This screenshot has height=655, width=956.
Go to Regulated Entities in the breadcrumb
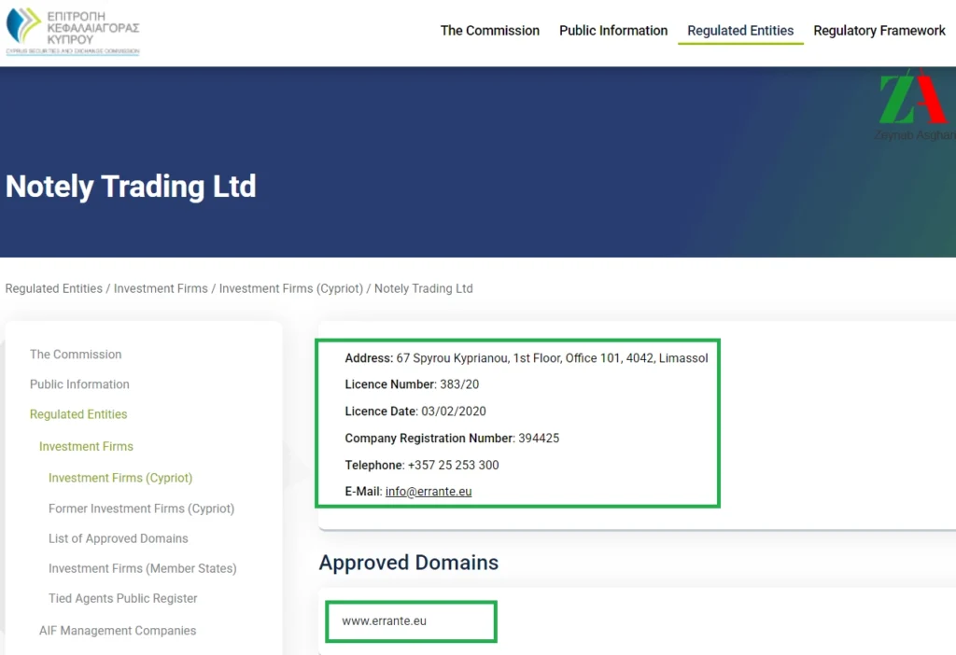54,288
